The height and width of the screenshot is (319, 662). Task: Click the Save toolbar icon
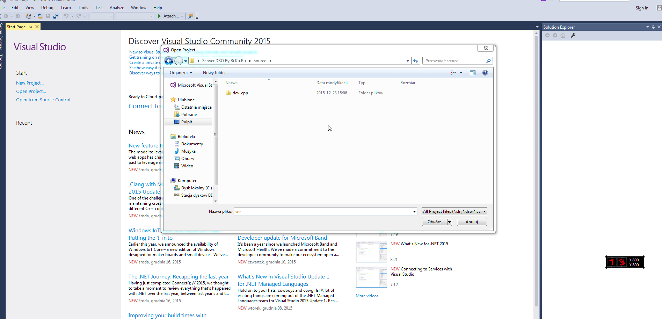point(48,16)
